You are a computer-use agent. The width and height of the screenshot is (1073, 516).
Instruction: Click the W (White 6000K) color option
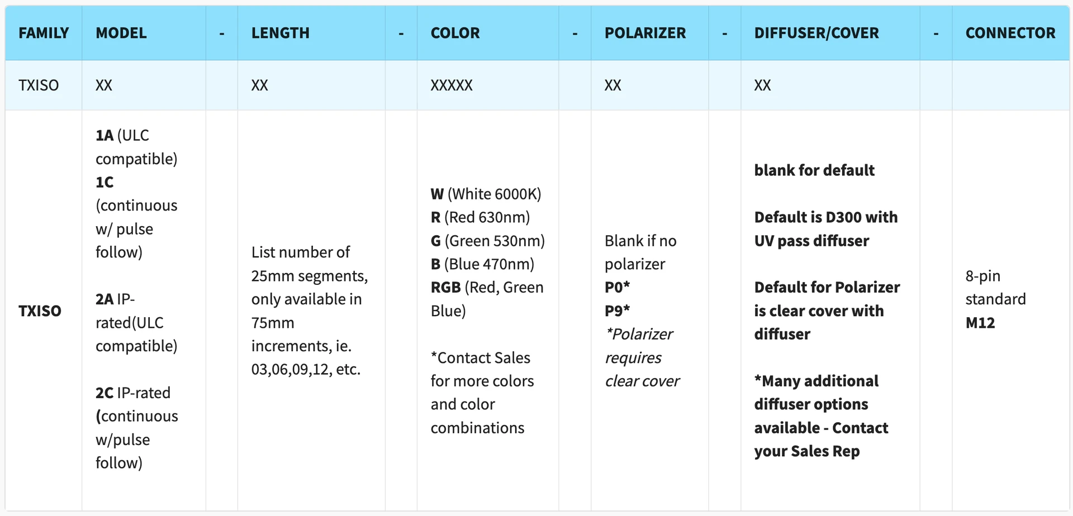[x=486, y=194]
